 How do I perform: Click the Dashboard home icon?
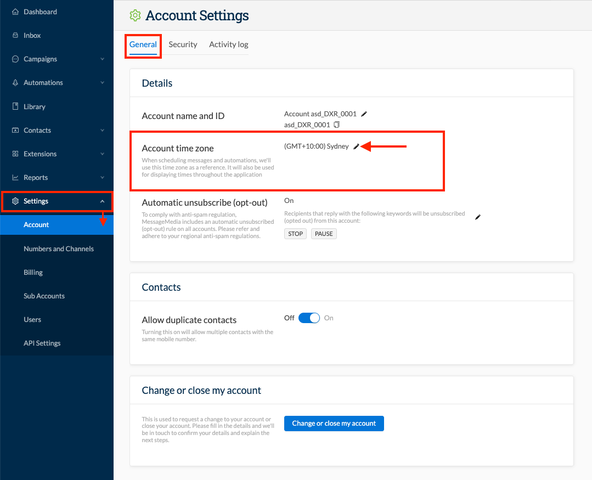(15, 12)
